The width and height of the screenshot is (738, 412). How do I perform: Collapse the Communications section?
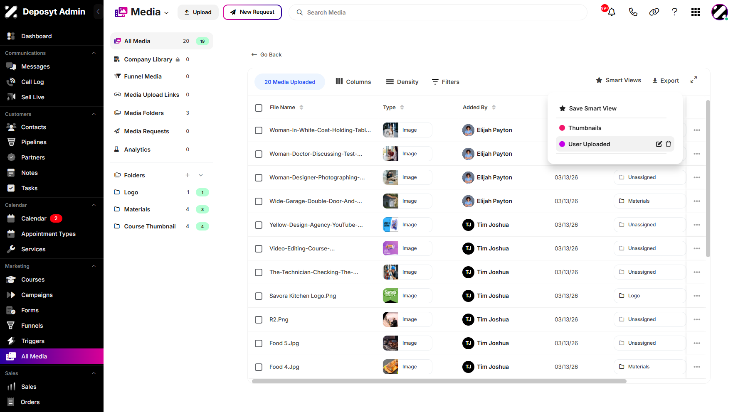94,53
